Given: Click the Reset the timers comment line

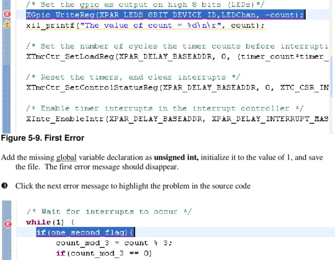Looking at the screenshot, I should pyautogui.click(x=133, y=77).
